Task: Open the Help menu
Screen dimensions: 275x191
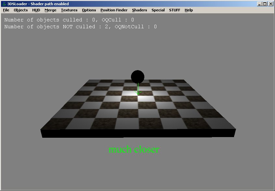Action: pos(189,10)
